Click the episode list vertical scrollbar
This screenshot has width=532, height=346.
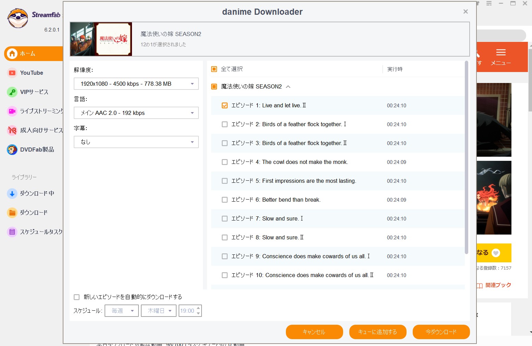tap(467, 158)
